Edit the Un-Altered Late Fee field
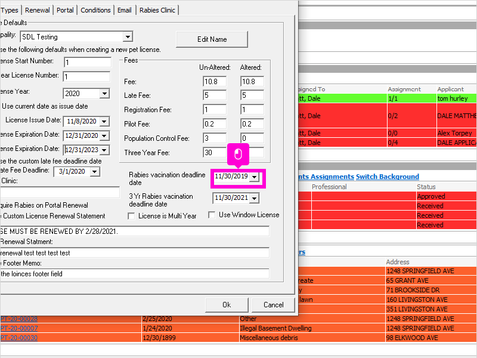Screen dimensions: 477x358 215,95
